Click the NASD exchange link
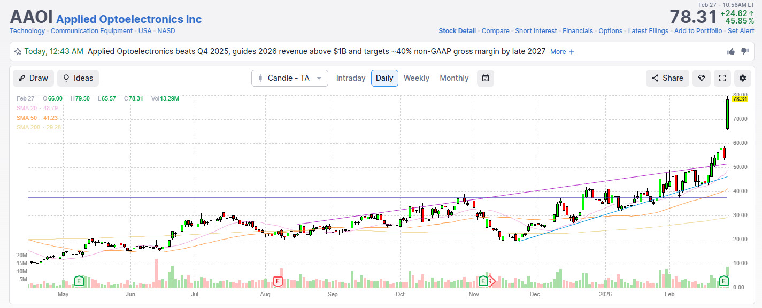This screenshot has height=308, width=762. tap(166, 31)
